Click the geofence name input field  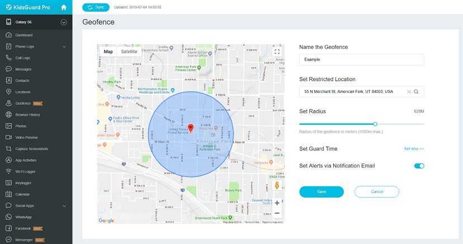[x=361, y=59]
